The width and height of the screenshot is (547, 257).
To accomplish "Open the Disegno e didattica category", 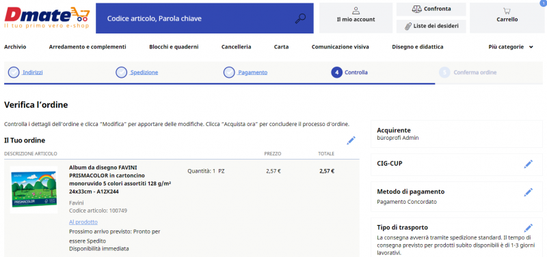I will tap(418, 47).
